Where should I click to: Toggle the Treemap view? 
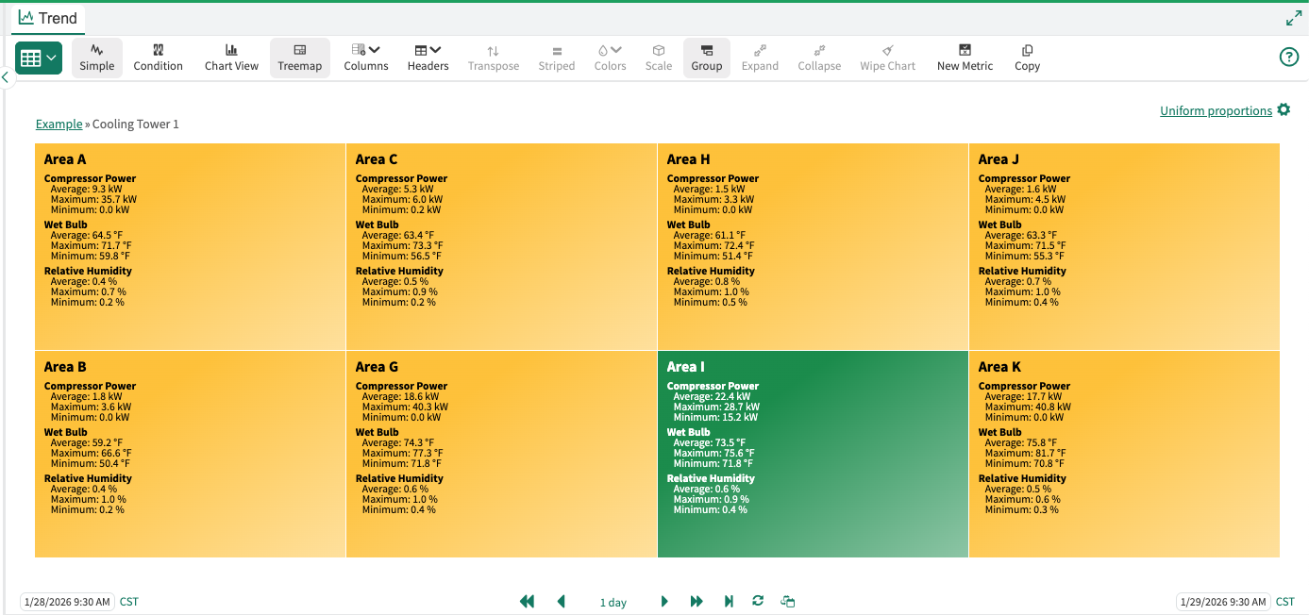click(299, 58)
